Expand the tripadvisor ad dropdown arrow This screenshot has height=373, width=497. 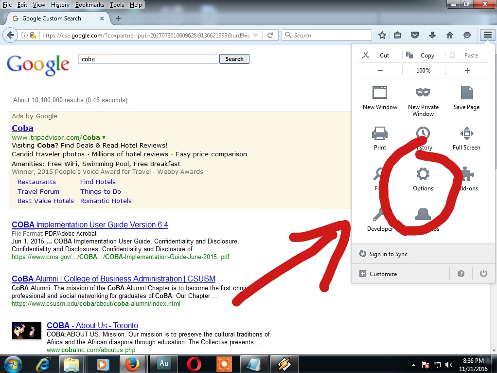[x=104, y=138]
